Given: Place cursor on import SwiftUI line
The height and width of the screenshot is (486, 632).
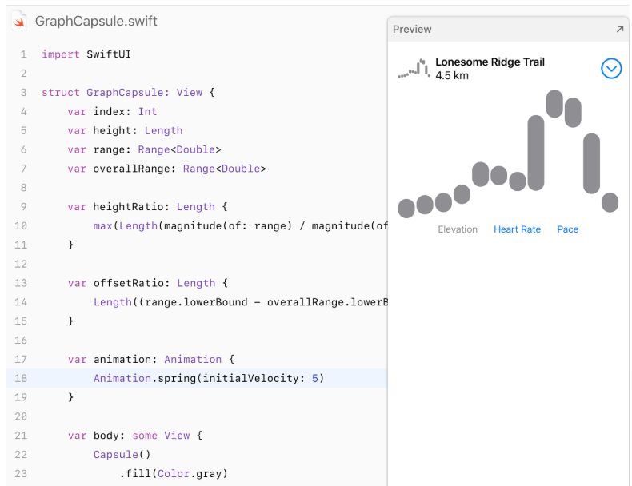Looking at the screenshot, I should tap(86, 54).
